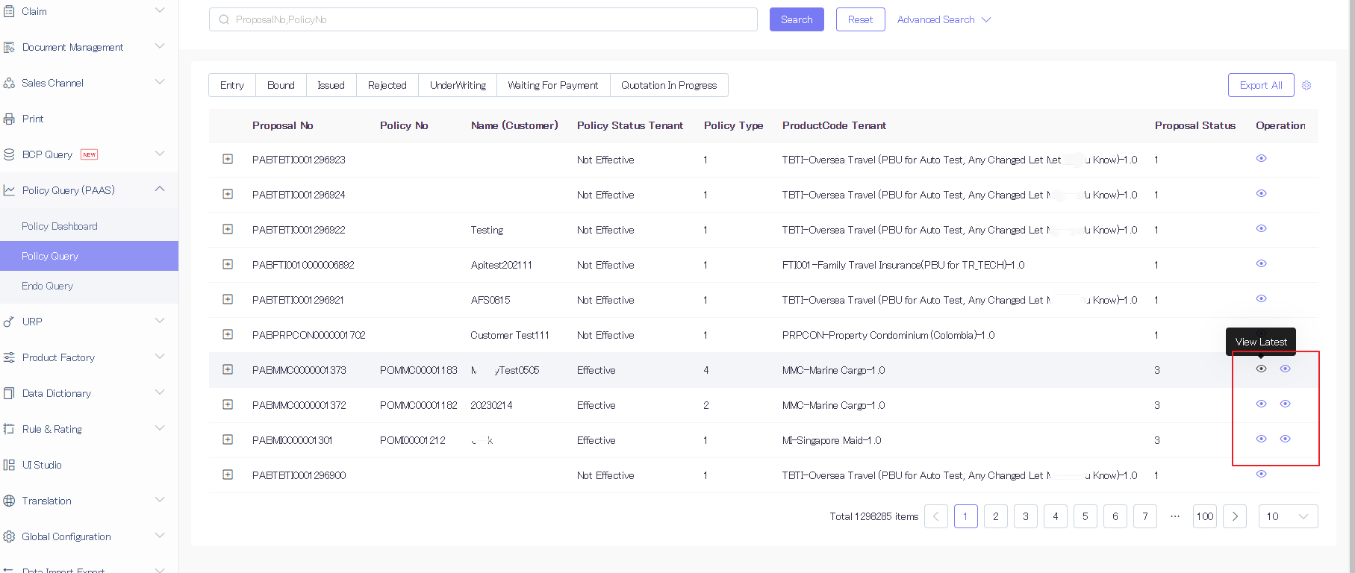Click the Translation globe icon in sidebar

pos(9,501)
